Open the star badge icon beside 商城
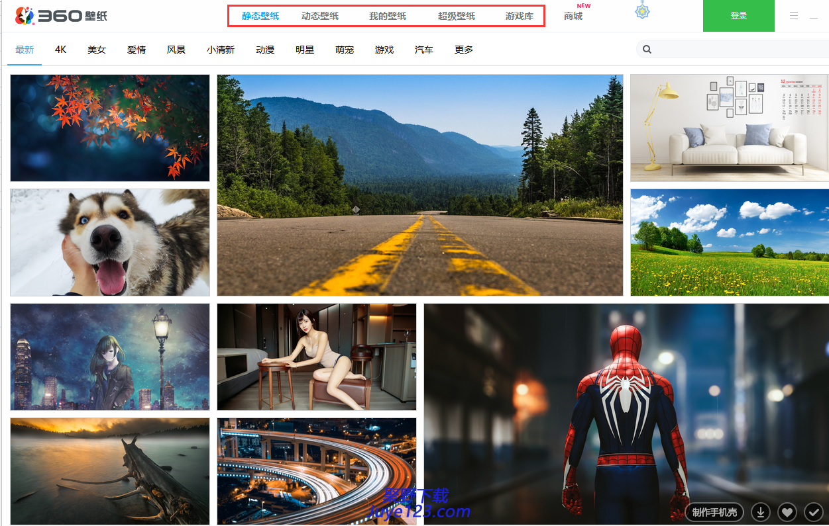This screenshot has width=829, height=526. pos(642,11)
